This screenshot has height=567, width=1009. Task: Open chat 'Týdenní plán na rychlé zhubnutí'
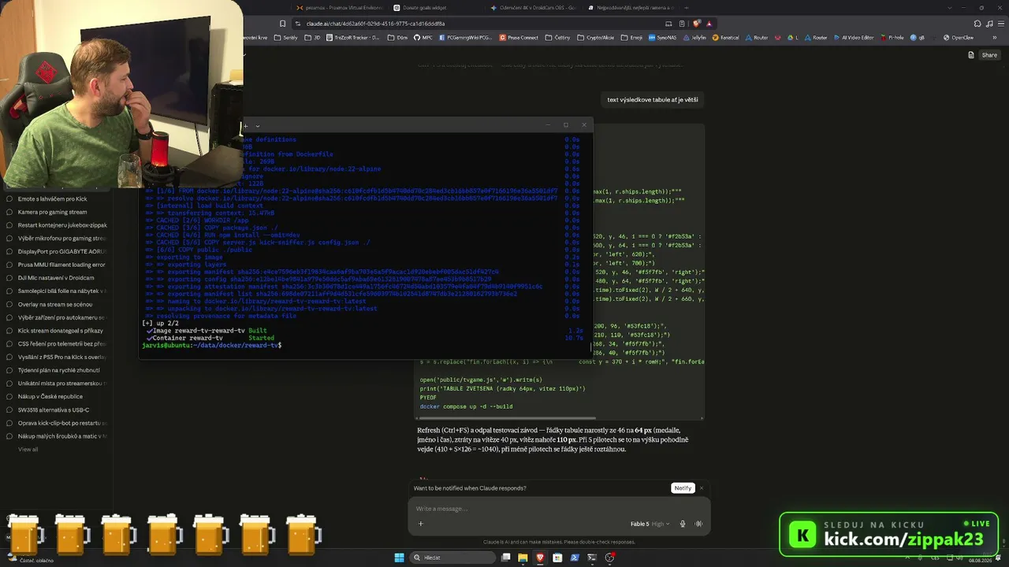(57, 370)
